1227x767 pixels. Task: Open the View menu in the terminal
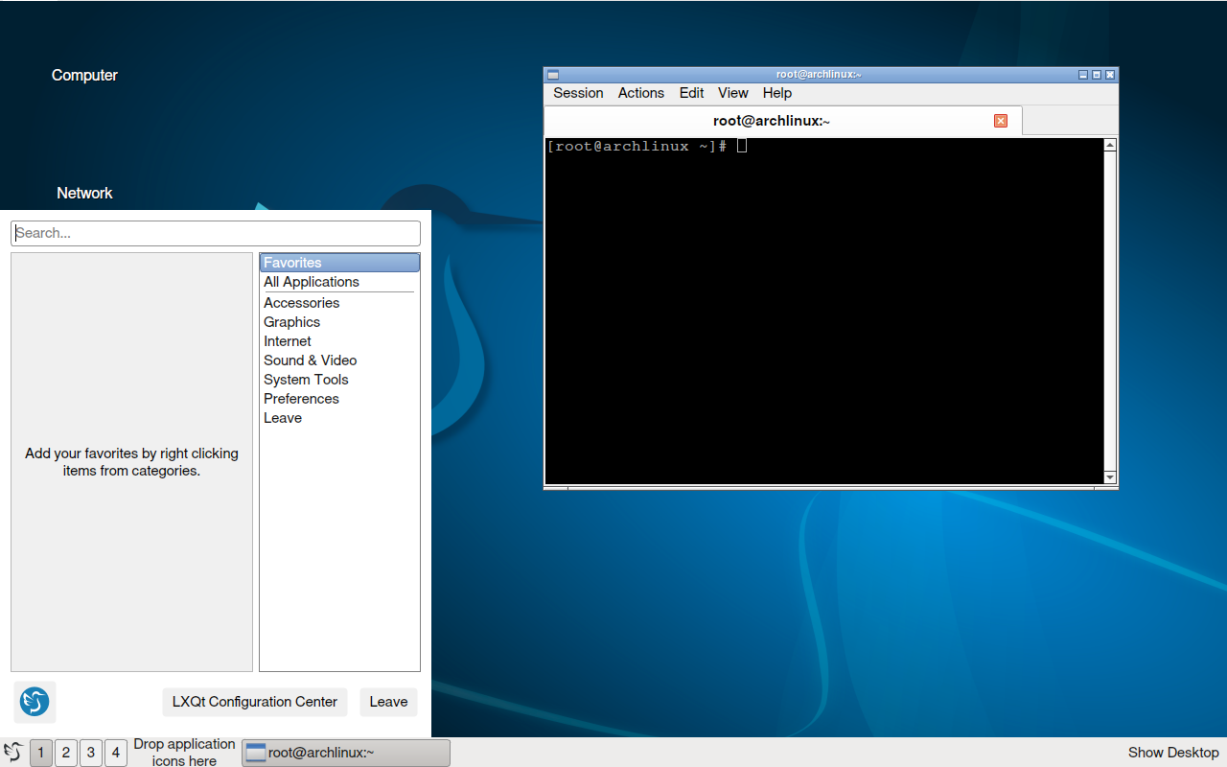(x=733, y=93)
